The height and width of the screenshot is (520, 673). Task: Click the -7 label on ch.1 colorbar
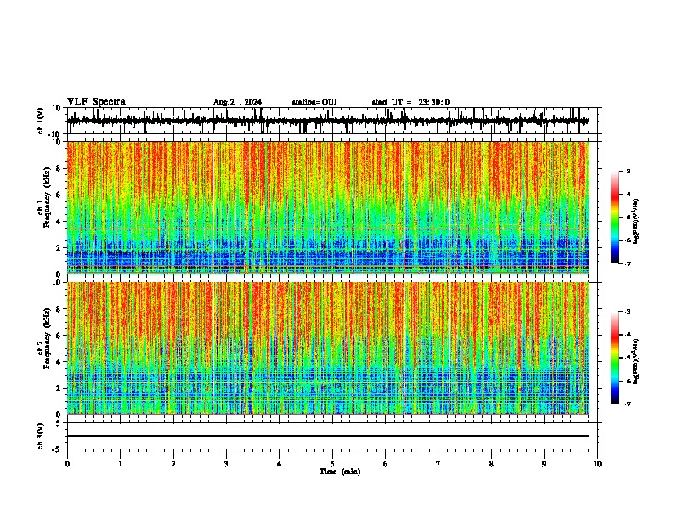pyautogui.click(x=626, y=263)
